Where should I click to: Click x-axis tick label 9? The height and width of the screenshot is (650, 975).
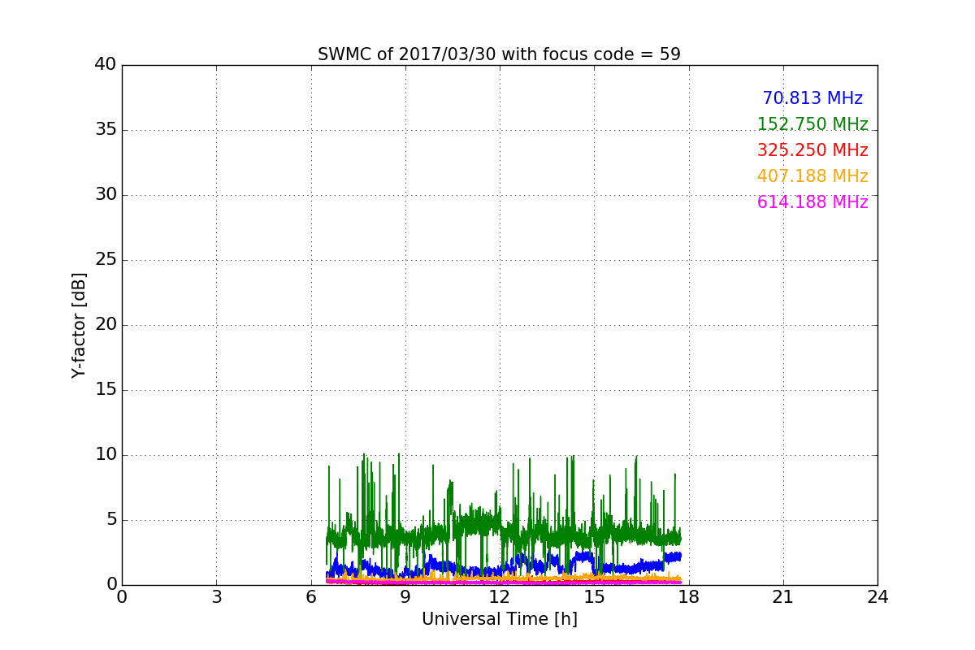[x=405, y=597]
